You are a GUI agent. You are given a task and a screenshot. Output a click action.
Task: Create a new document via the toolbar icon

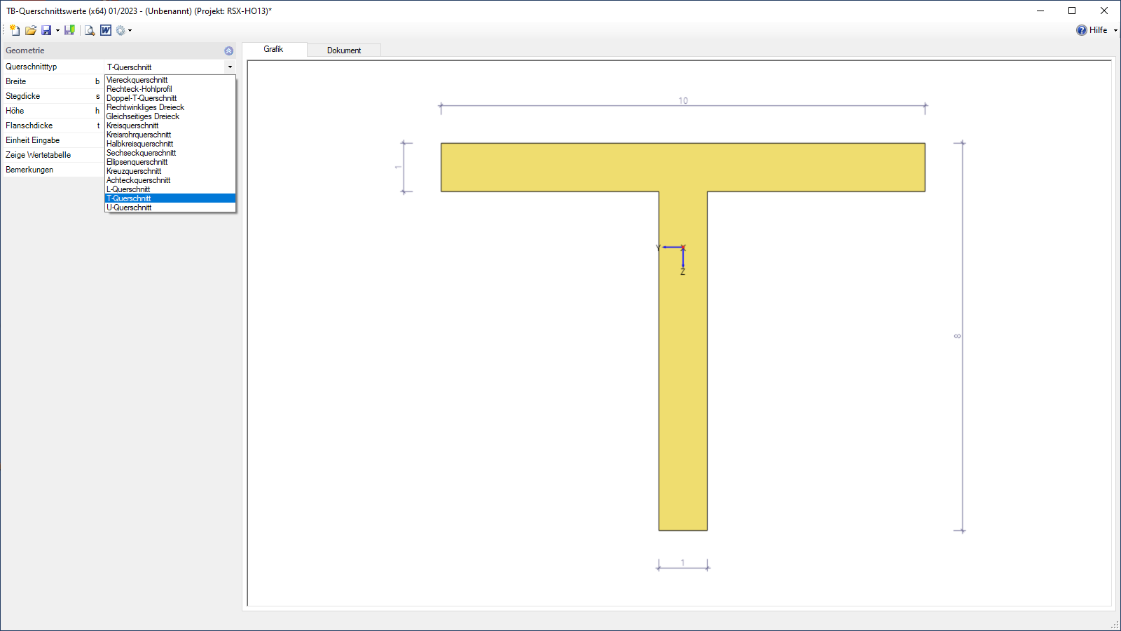(x=15, y=30)
